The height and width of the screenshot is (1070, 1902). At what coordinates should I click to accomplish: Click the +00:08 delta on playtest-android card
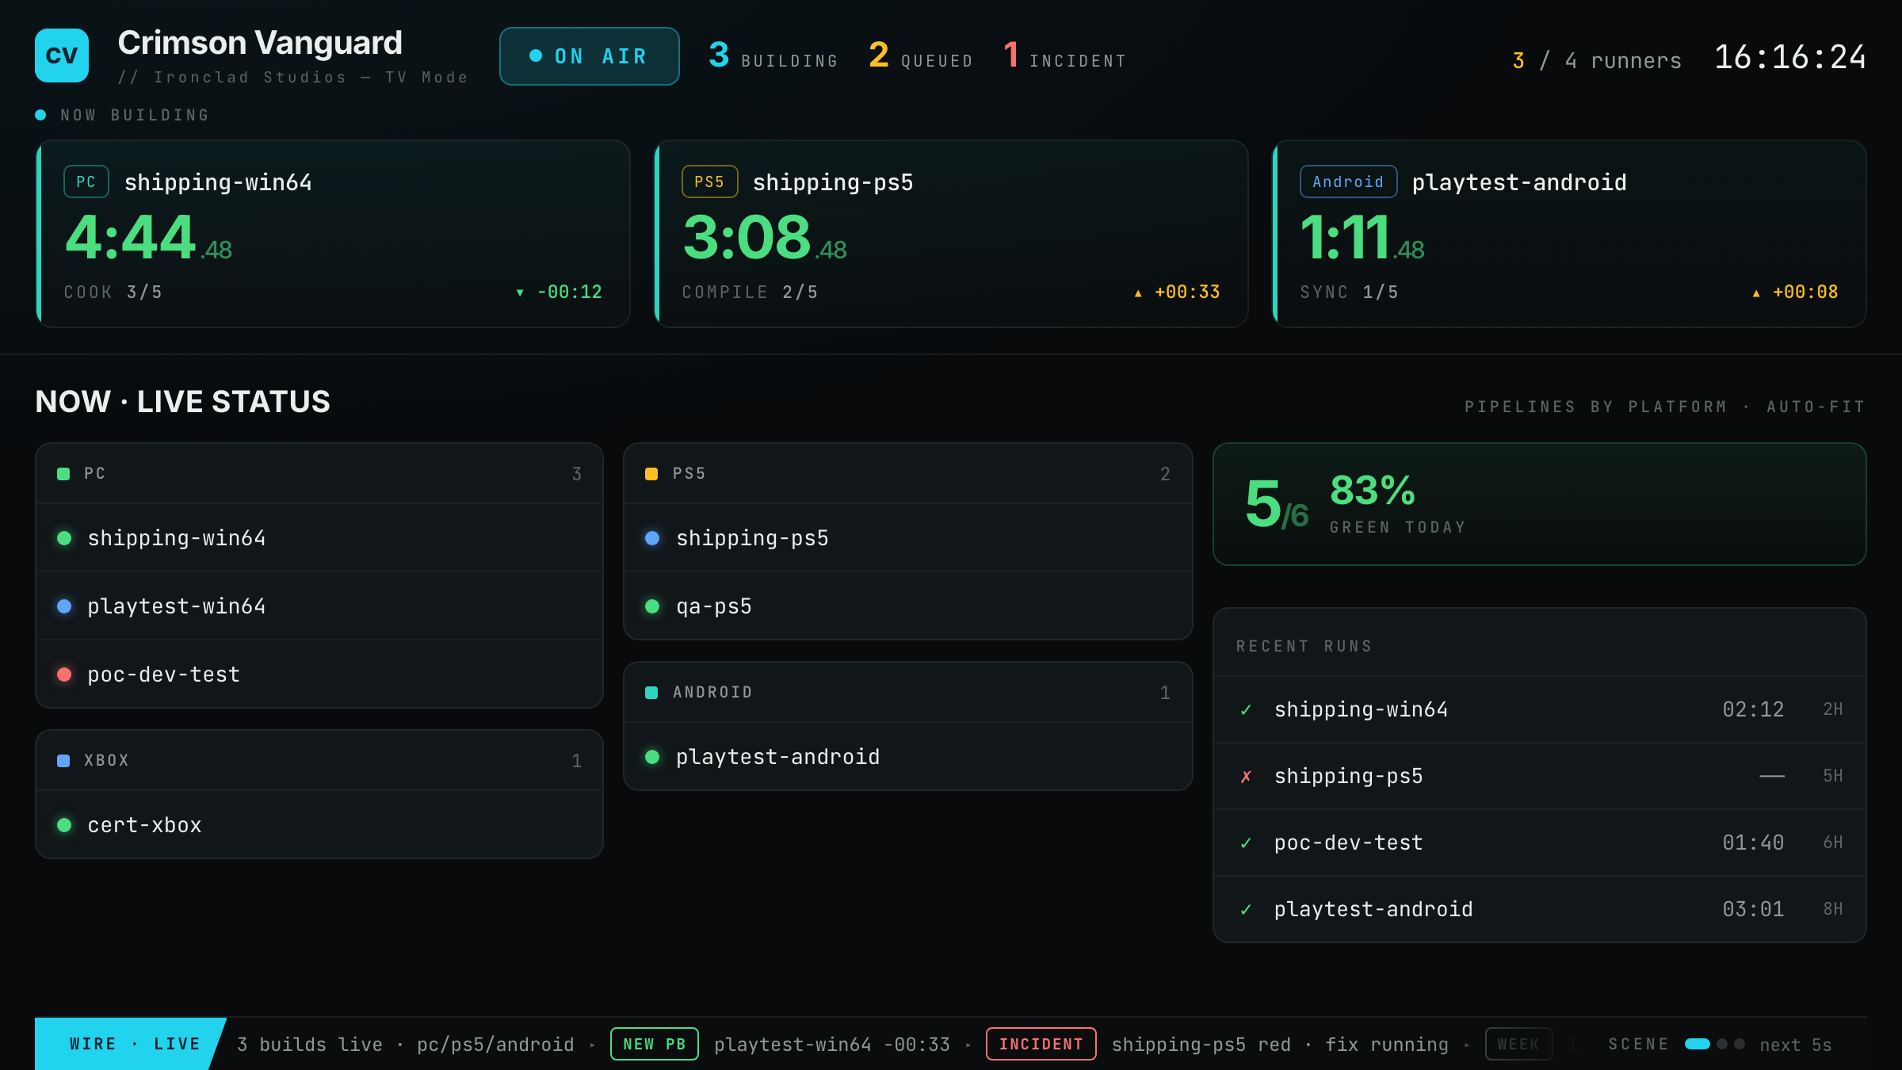point(1795,292)
